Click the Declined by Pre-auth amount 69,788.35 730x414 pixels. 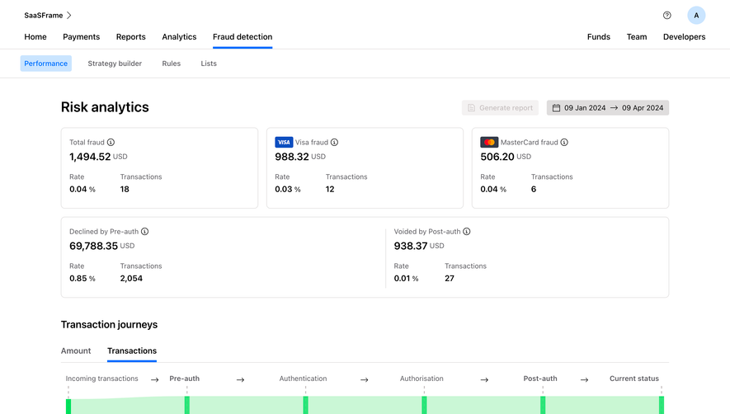click(x=93, y=246)
